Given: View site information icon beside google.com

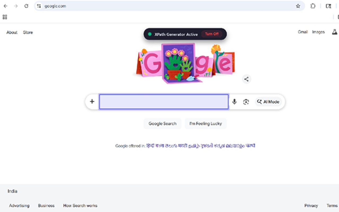Looking at the screenshot, I should tap(39, 6).
